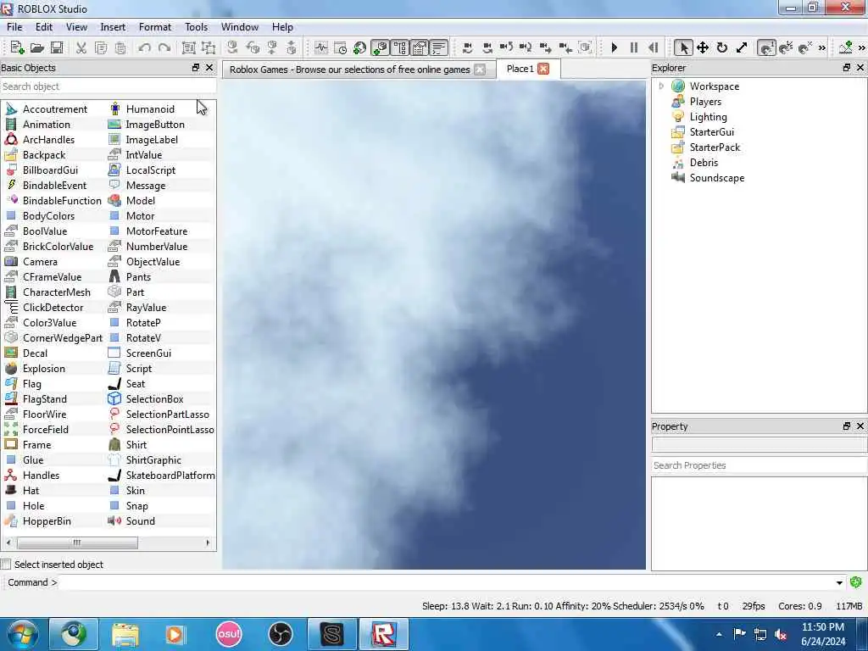Click the New file toolbar icon

pyautogui.click(x=17, y=47)
